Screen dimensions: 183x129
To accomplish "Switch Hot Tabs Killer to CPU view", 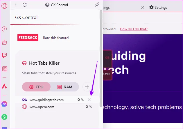I will [x=36, y=87].
